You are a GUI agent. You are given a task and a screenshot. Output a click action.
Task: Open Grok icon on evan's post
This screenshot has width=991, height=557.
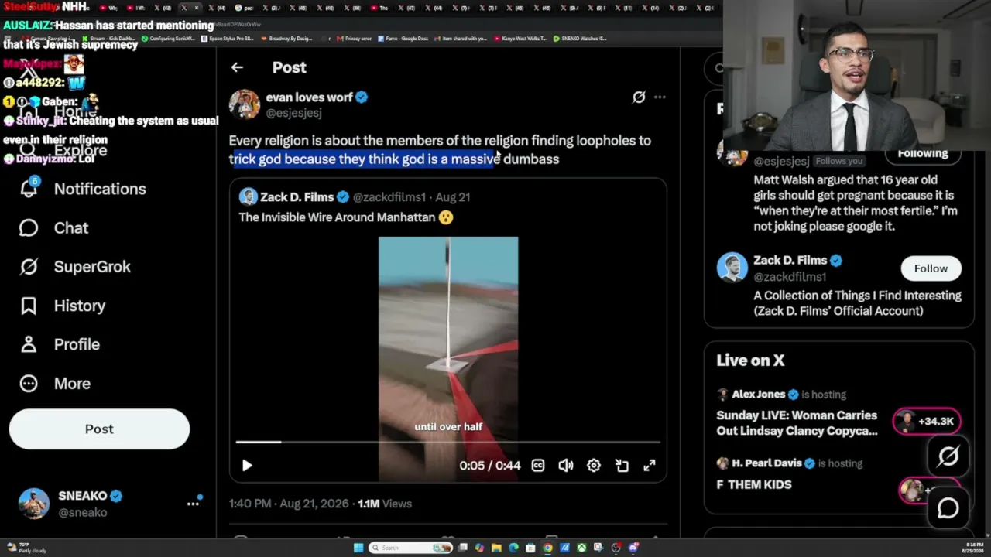[639, 97]
